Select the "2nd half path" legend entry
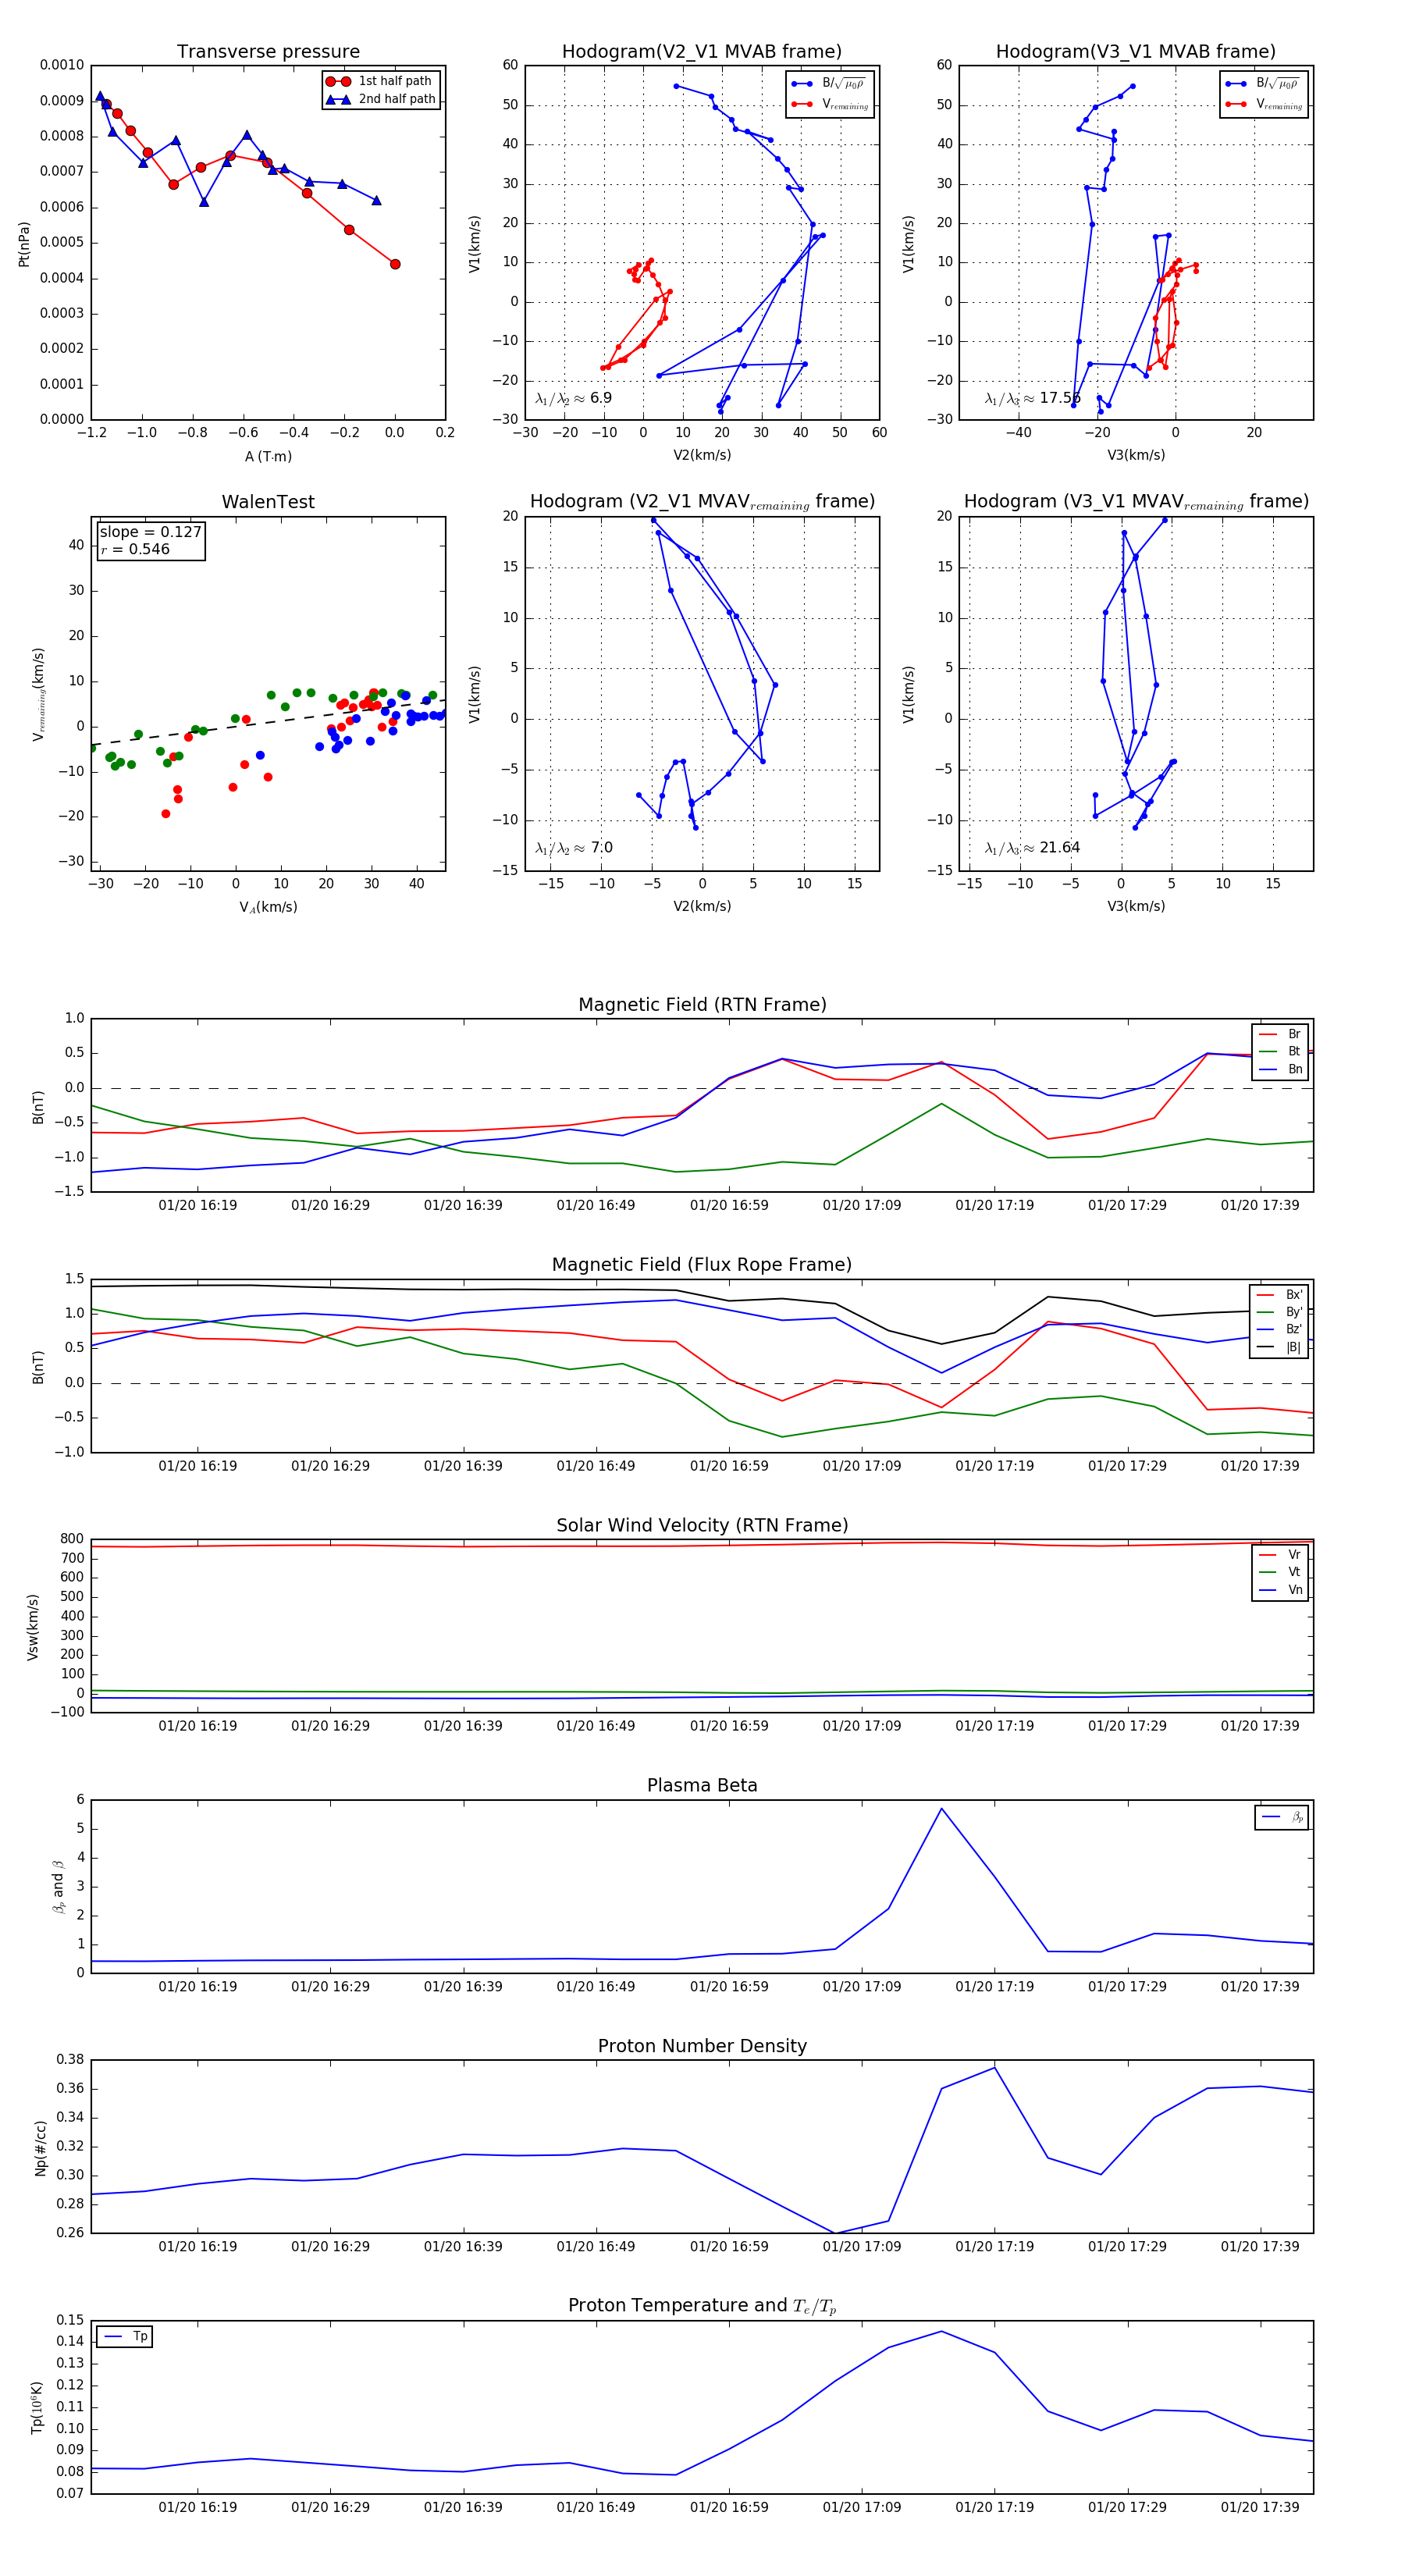The height and width of the screenshot is (2576, 1405). point(381,99)
